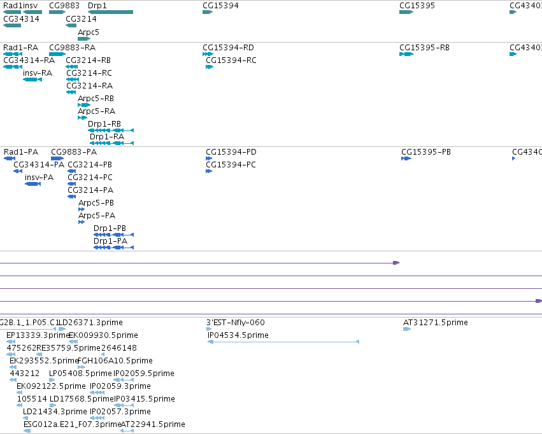Select the CG3214-RA transcript label
The height and width of the screenshot is (434, 542).
[90, 86]
